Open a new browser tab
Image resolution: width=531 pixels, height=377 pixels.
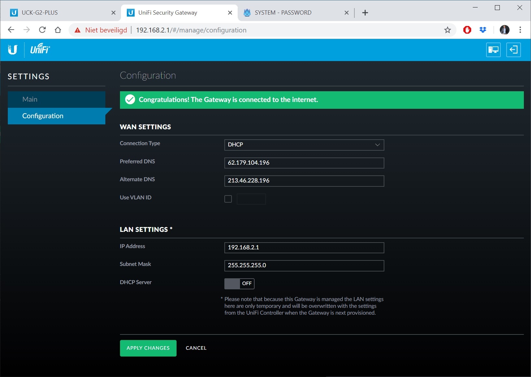pos(365,13)
